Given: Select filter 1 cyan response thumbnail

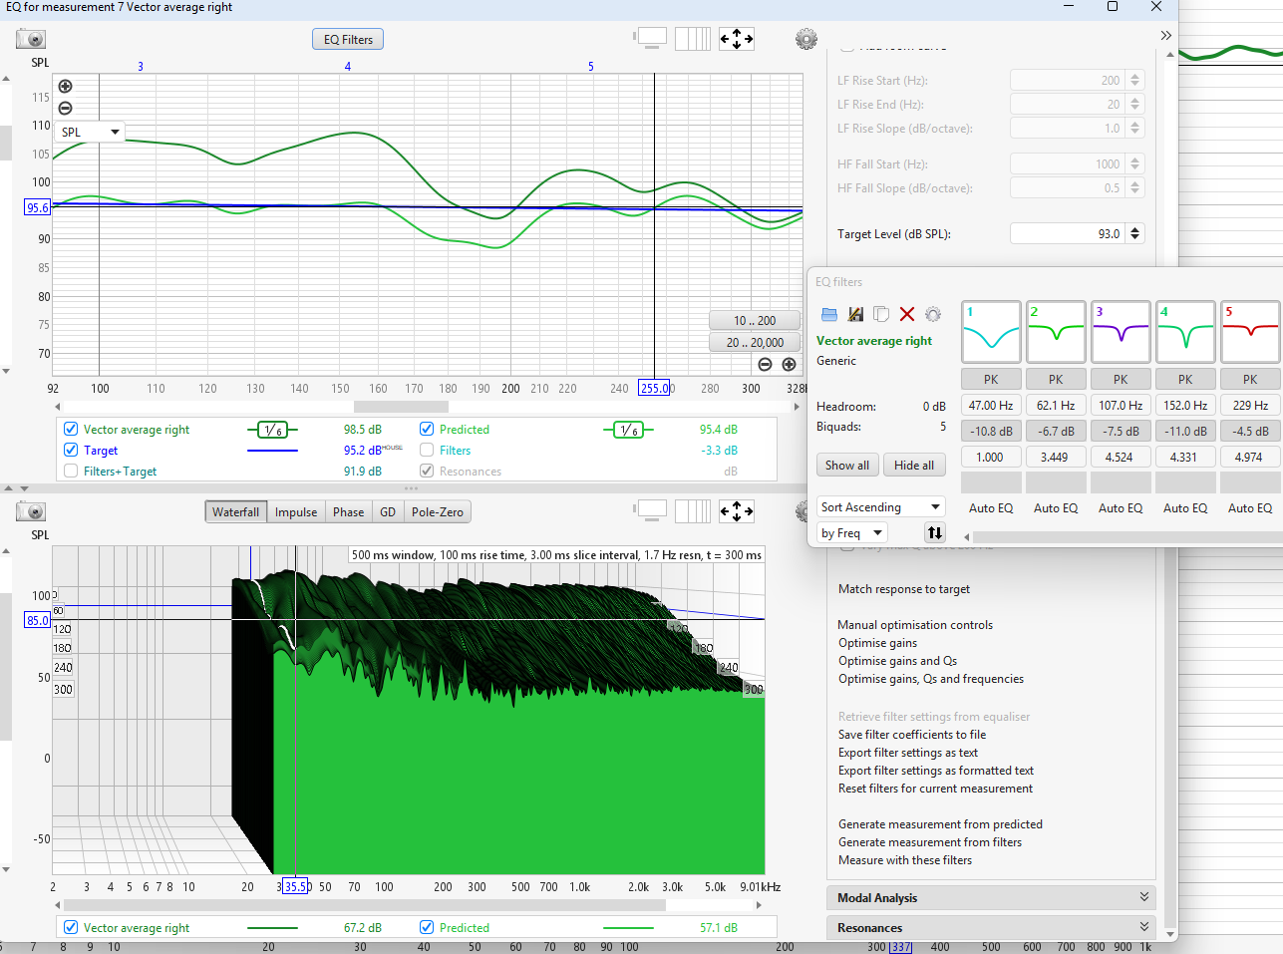Looking at the screenshot, I should click(x=991, y=332).
